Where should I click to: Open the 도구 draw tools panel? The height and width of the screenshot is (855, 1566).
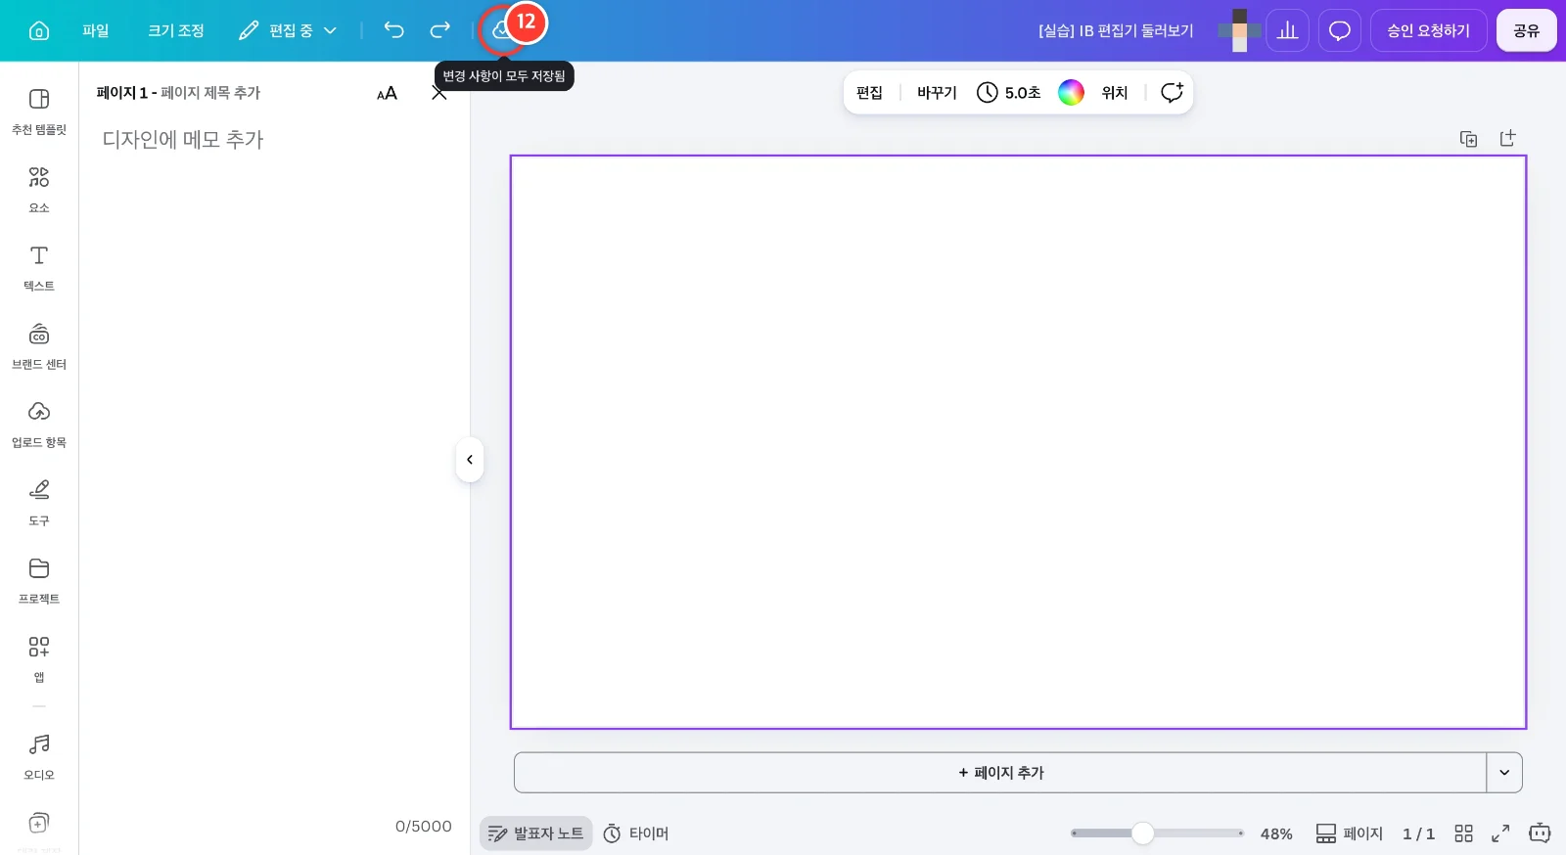click(x=39, y=503)
